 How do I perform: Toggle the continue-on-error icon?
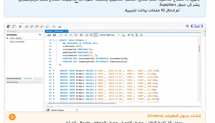click(x=81, y=35)
